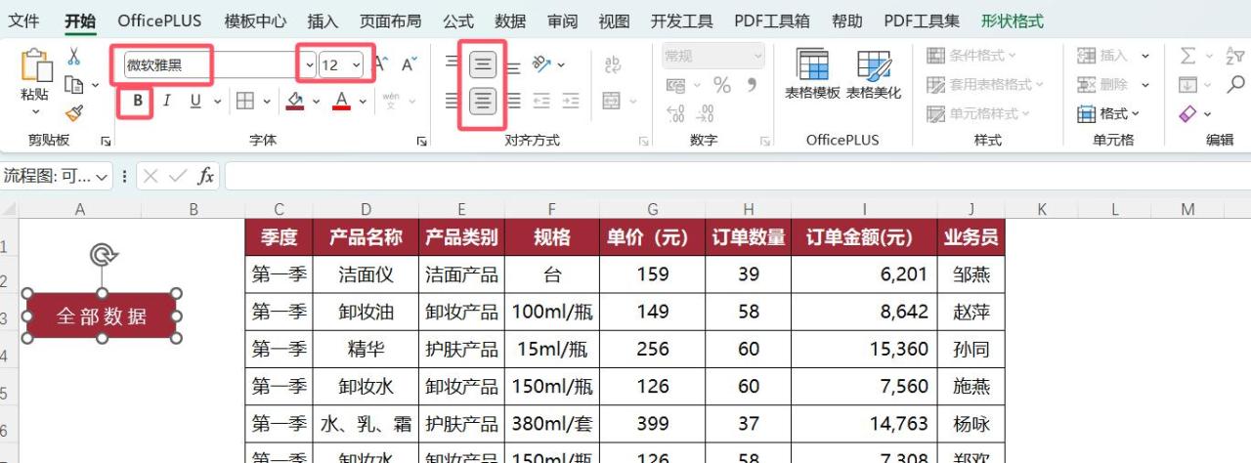Screen dimensions: 1251x463
Task: Apply the dark red fill color bucket
Action: [x=295, y=101]
